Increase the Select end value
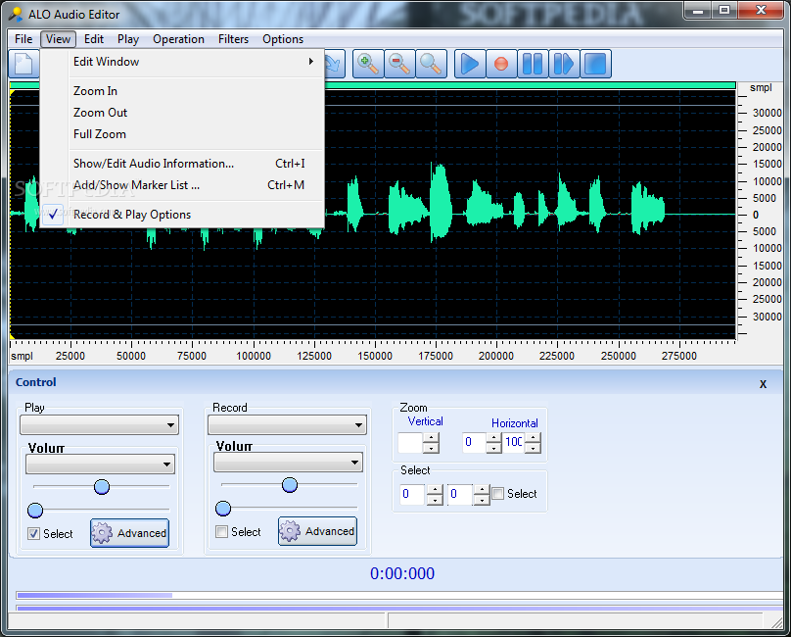 tap(482, 489)
